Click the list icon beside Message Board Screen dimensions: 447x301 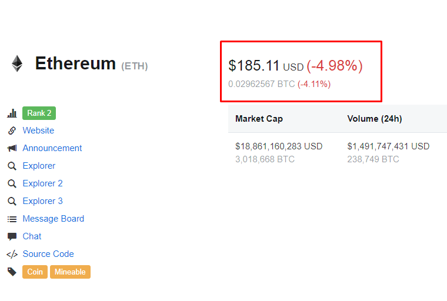tap(12, 219)
